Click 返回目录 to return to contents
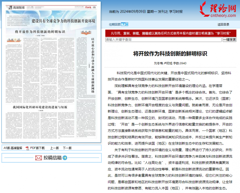The height and width of the screenshot is (193, 240). (223, 24)
